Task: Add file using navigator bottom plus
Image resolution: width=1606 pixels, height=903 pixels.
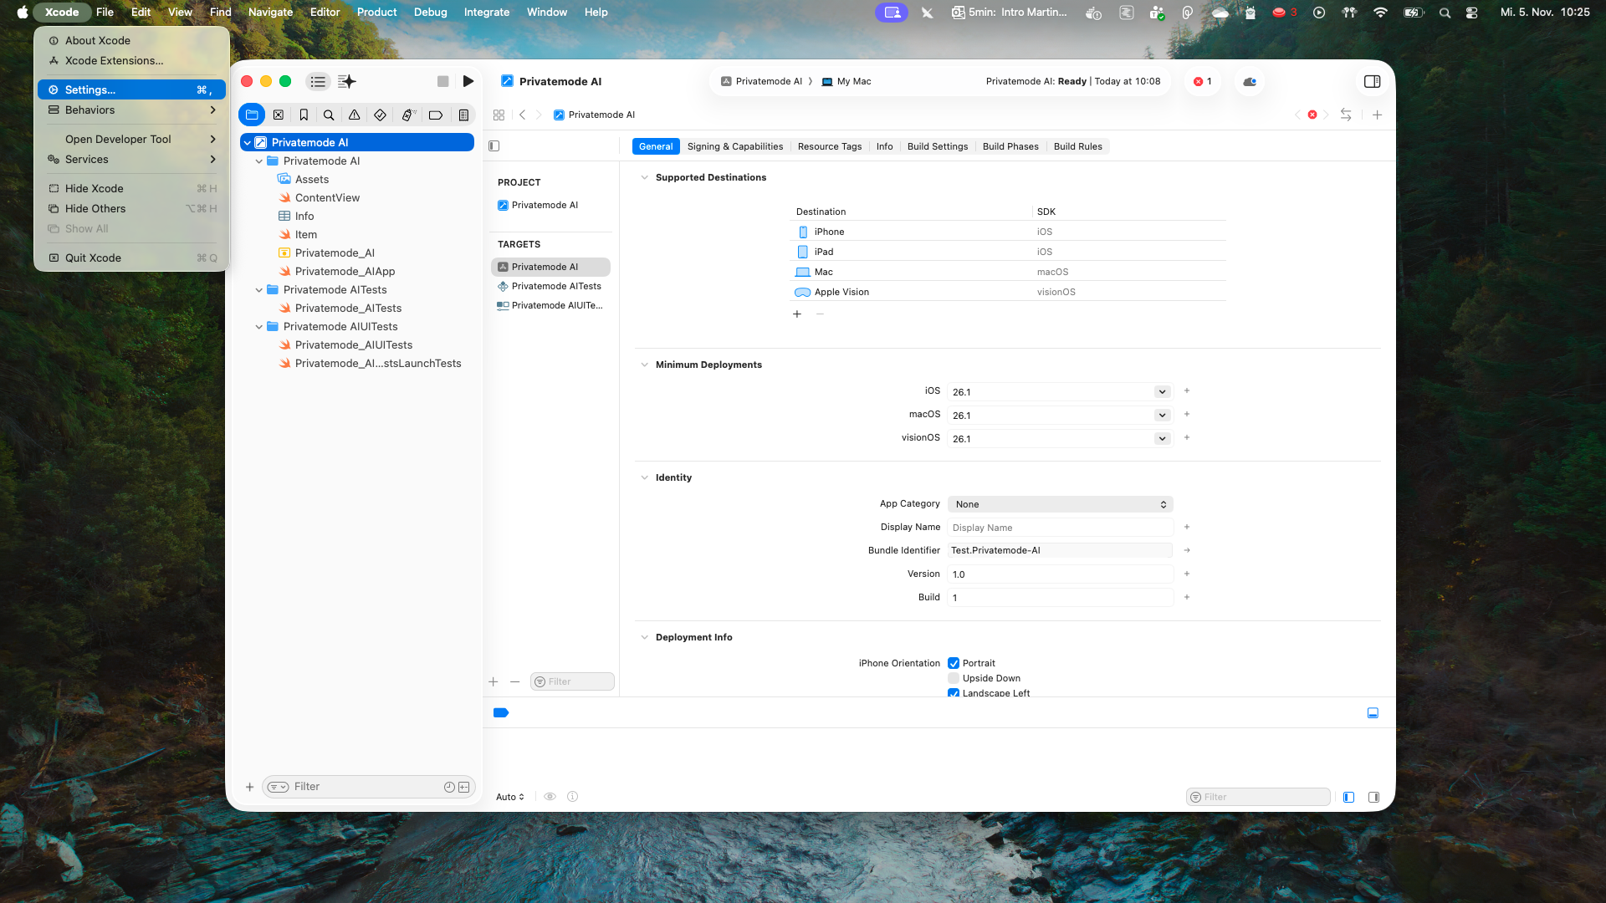Action: coord(249,787)
